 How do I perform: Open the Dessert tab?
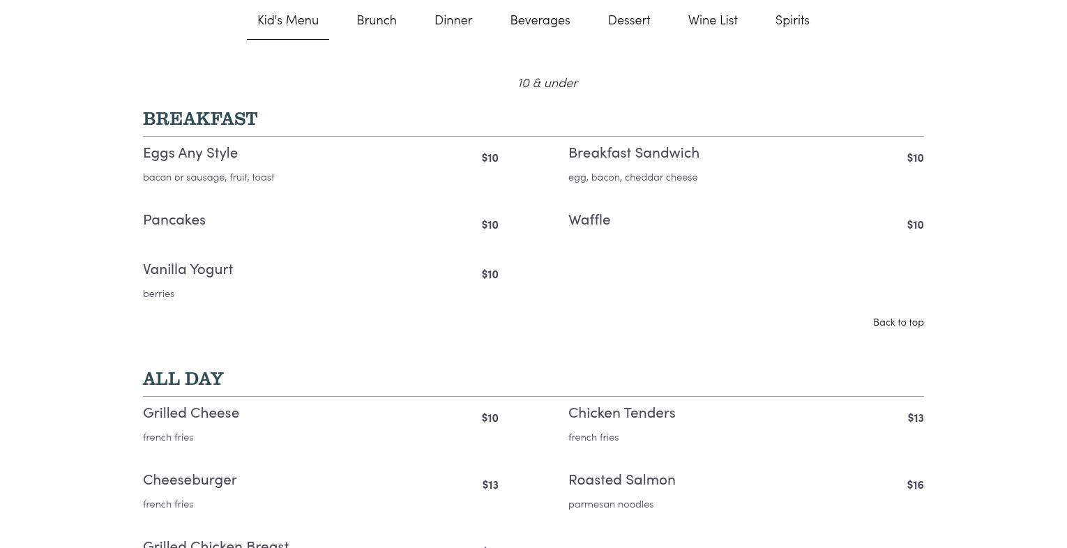click(x=629, y=20)
